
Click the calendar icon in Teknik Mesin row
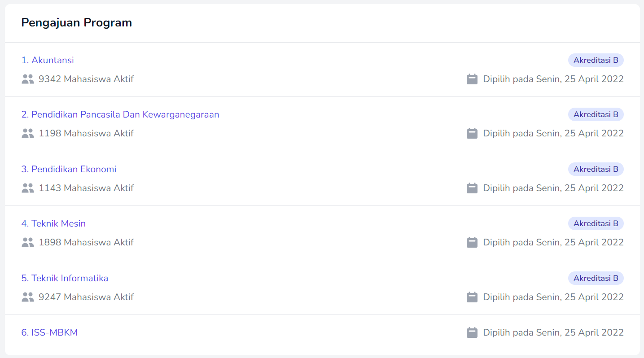tap(472, 243)
